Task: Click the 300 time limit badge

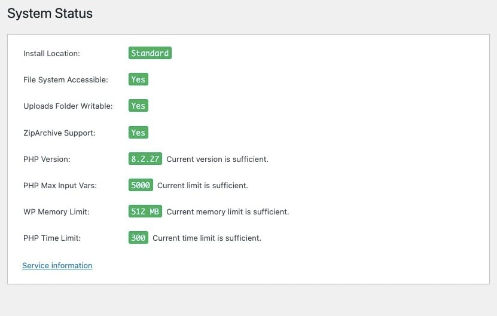Action: pyautogui.click(x=138, y=238)
